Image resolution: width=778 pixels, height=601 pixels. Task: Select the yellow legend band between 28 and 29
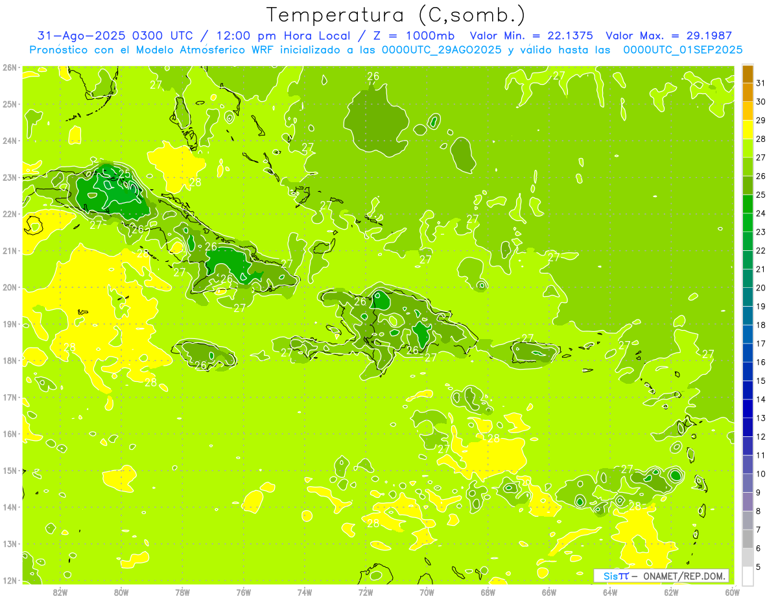pyautogui.click(x=748, y=129)
